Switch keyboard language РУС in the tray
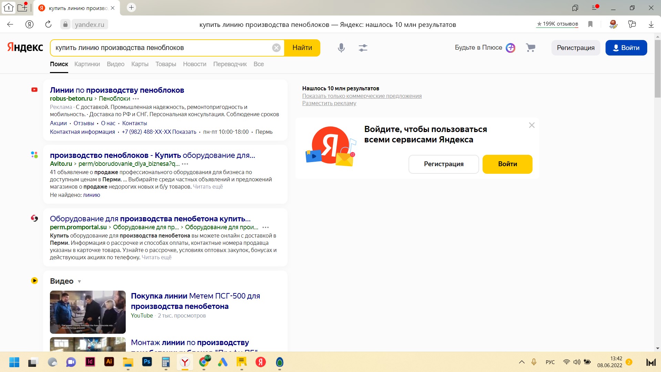 click(x=550, y=362)
